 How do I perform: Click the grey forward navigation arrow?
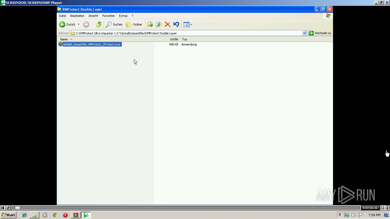pos(86,24)
